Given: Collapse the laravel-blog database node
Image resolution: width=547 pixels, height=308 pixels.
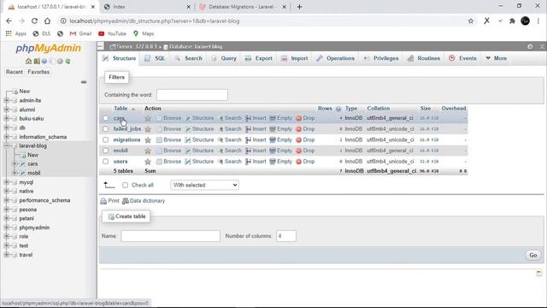Looking at the screenshot, I should pyautogui.click(x=6, y=145).
